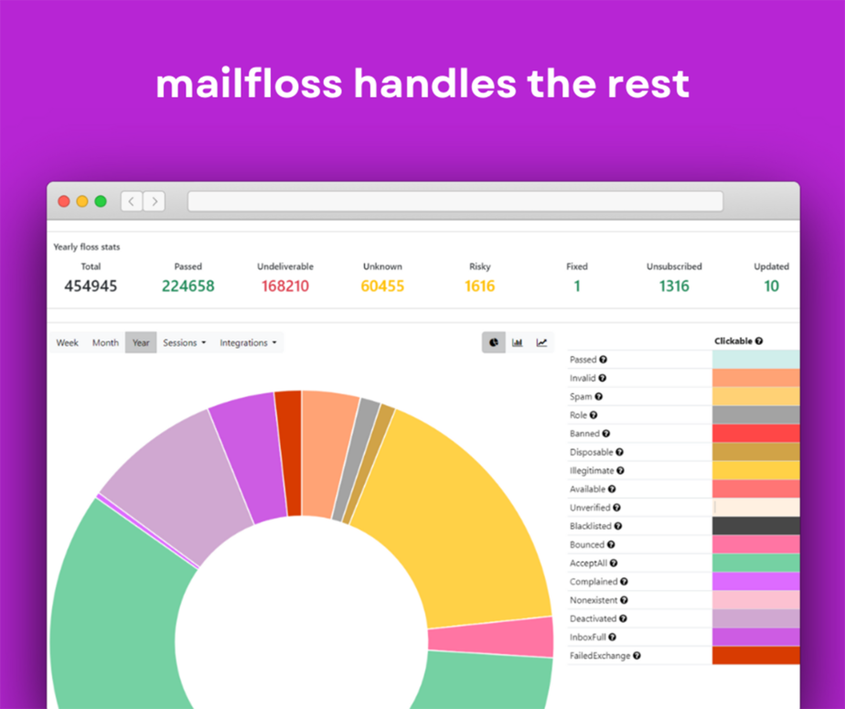
Task: Click the Passed color swatch
Action: [x=755, y=360]
